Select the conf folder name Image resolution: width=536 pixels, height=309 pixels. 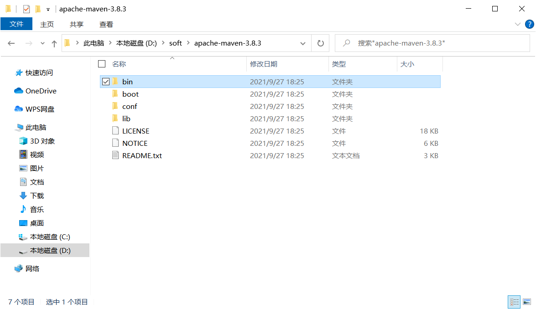(130, 106)
